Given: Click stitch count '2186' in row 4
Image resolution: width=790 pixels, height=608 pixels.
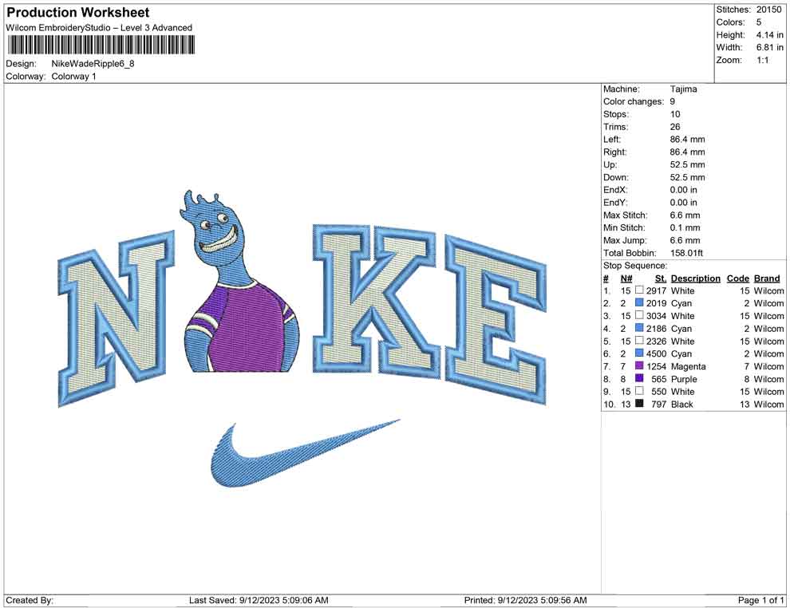Looking at the screenshot, I should click(656, 329).
